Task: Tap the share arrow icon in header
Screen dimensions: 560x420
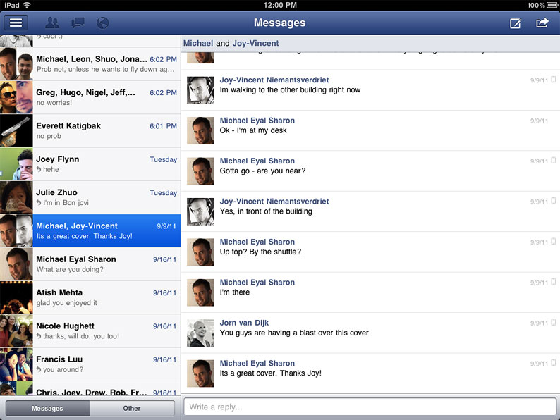Action: (x=542, y=23)
